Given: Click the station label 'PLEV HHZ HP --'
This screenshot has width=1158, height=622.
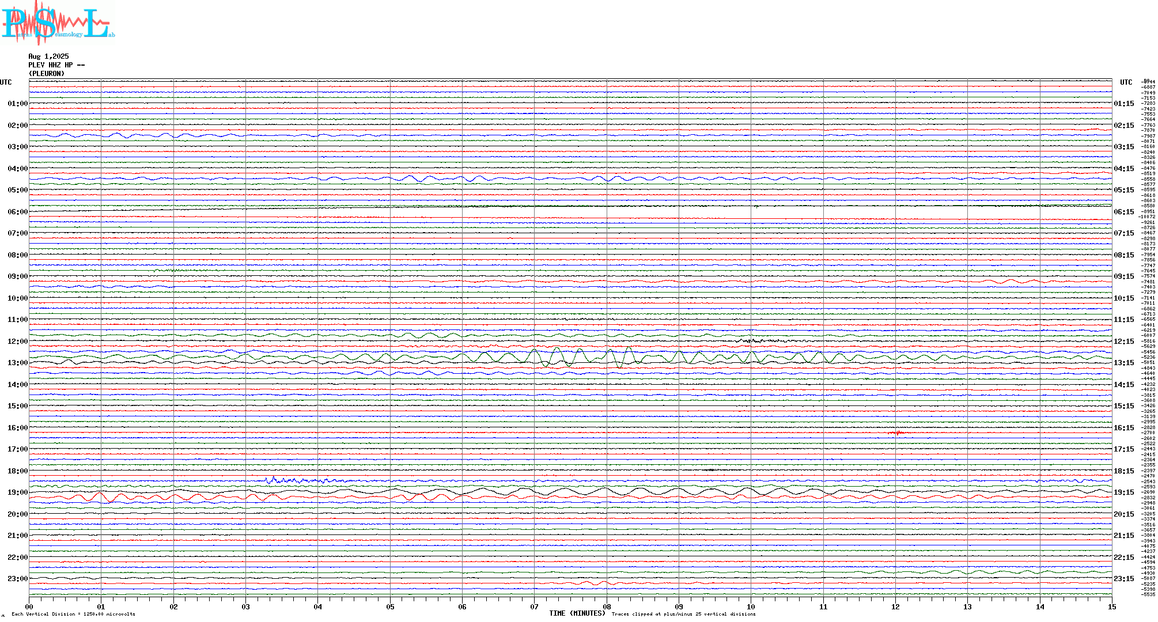Looking at the screenshot, I should tap(56, 65).
